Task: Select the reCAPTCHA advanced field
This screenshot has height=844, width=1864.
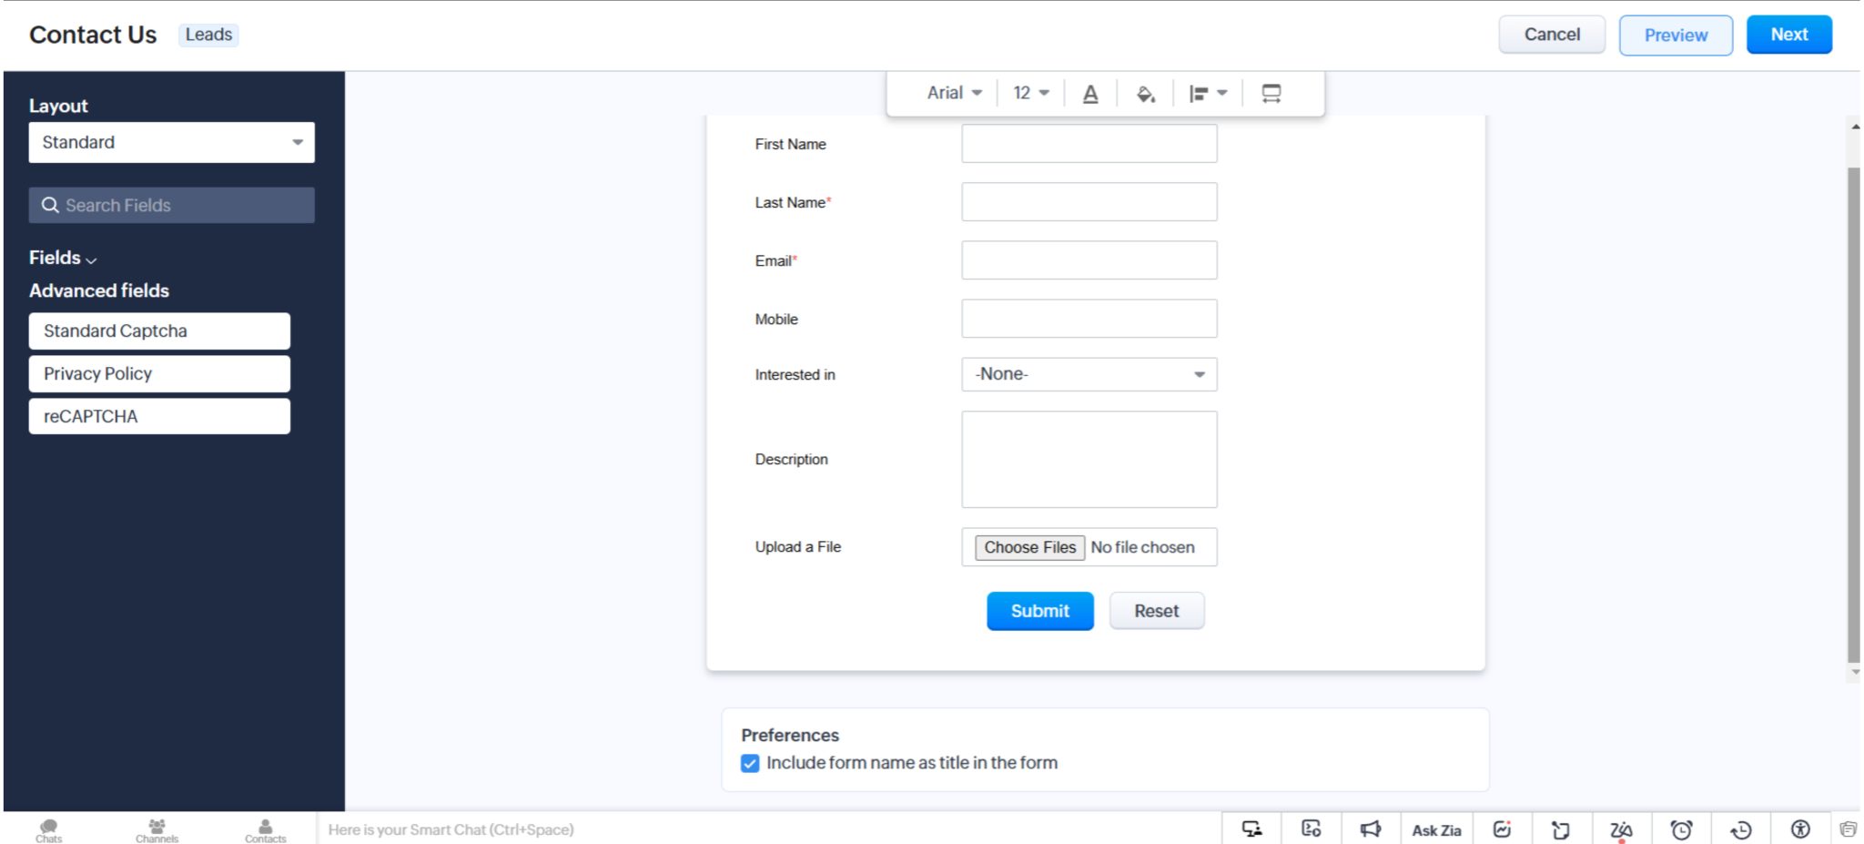Action: [x=159, y=416]
